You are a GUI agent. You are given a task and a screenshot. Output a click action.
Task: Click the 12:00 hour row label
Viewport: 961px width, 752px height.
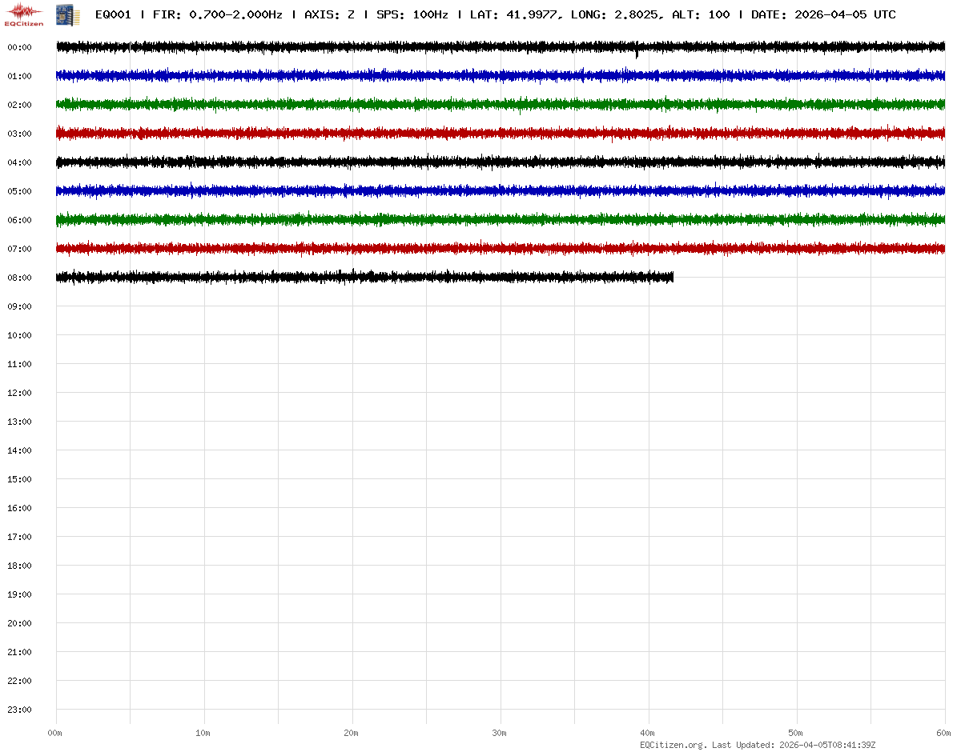pos(19,393)
